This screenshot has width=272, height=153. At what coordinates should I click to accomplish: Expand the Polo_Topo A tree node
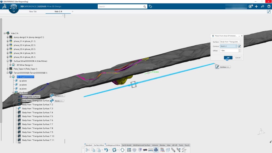(x=7, y=69)
